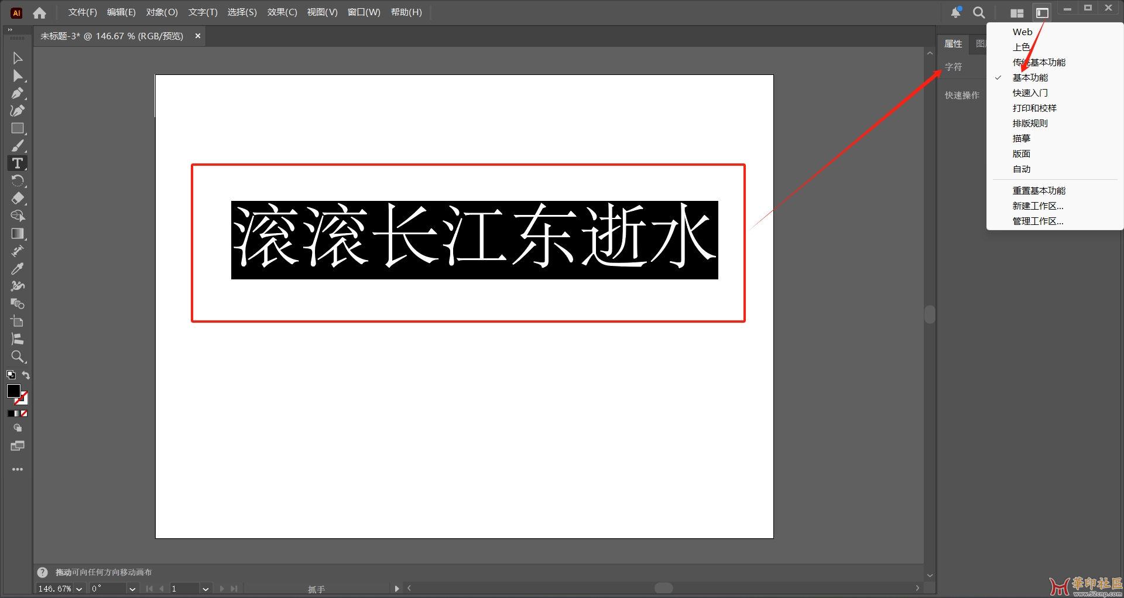Image resolution: width=1124 pixels, height=598 pixels.
Task: Switch workspace to 打印和校样
Action: point(1034,108)
